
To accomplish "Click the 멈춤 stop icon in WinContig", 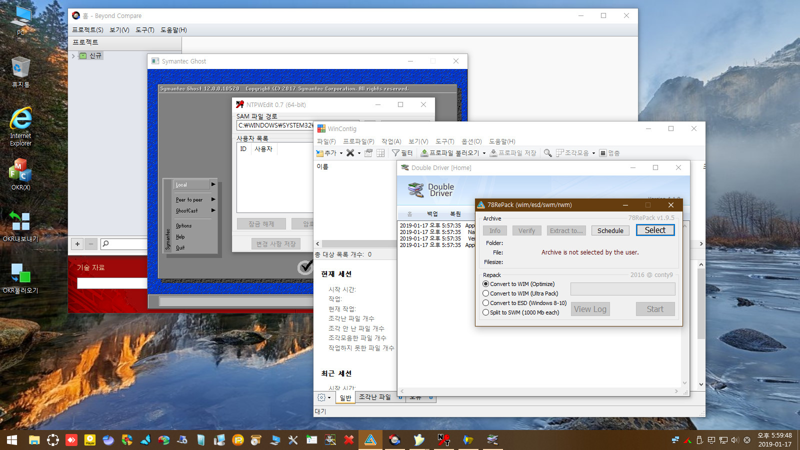I will coord(609,153).
